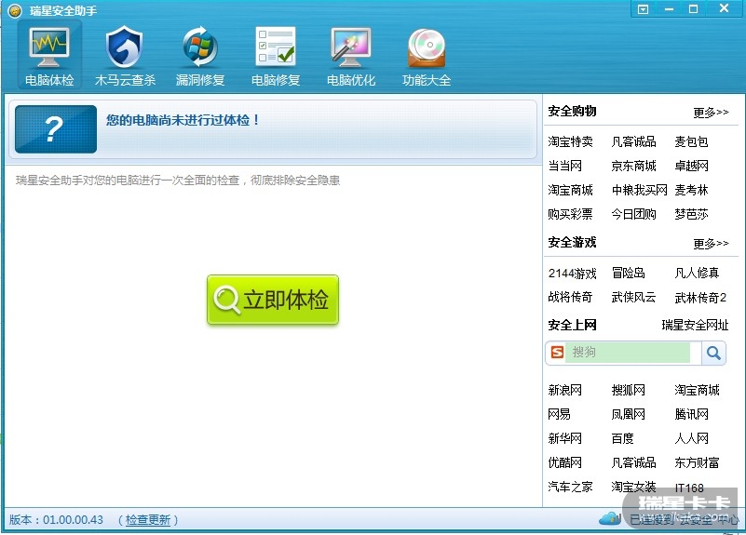Open 新浪网 link
This screenshot has width=746, height=535.
564,390
